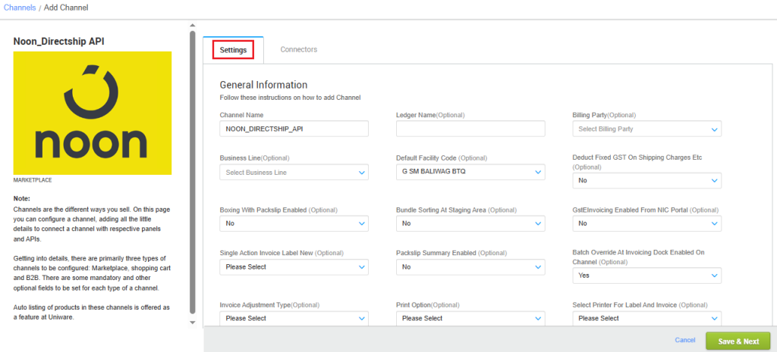Open Bundle Sorting At Staging Area dropdown

pyautogui.click(x=470, y=223)
